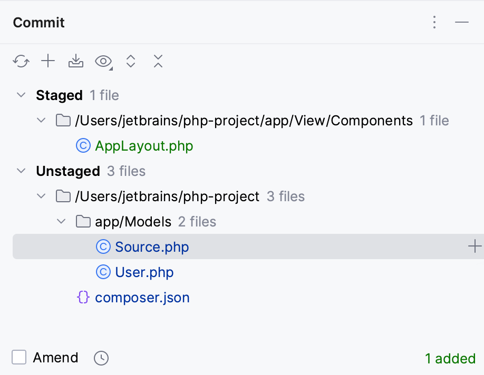Open the Commit panel options menu
The image size is (484, 375).
(x=434, y=23)
